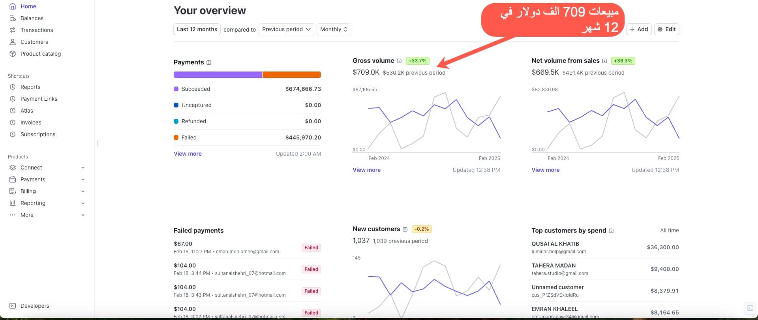Screen dimensions: 758x320
Task: Expand the More products menu
Action: tap(83, 215)
